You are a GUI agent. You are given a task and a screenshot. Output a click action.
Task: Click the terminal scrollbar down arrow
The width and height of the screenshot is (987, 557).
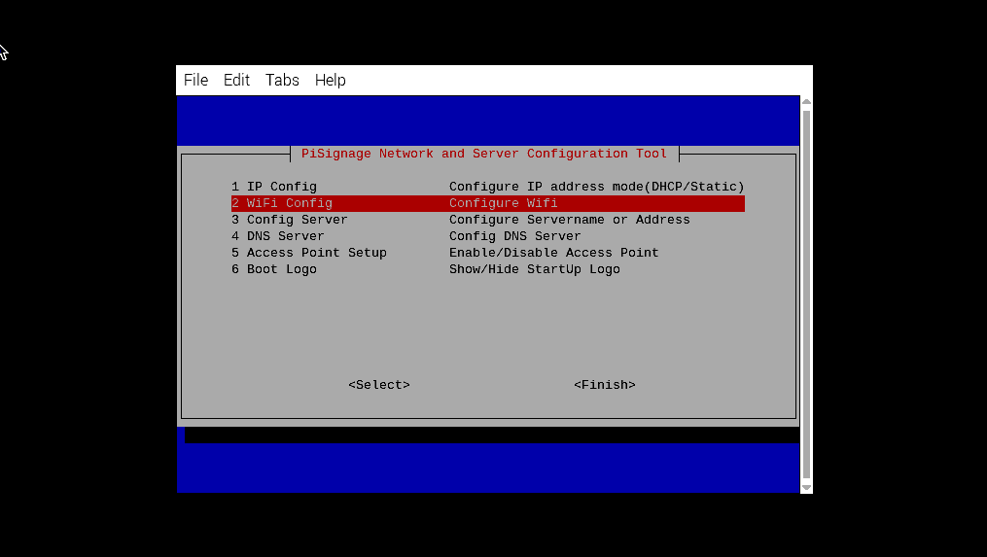click(x=806, y=488)
